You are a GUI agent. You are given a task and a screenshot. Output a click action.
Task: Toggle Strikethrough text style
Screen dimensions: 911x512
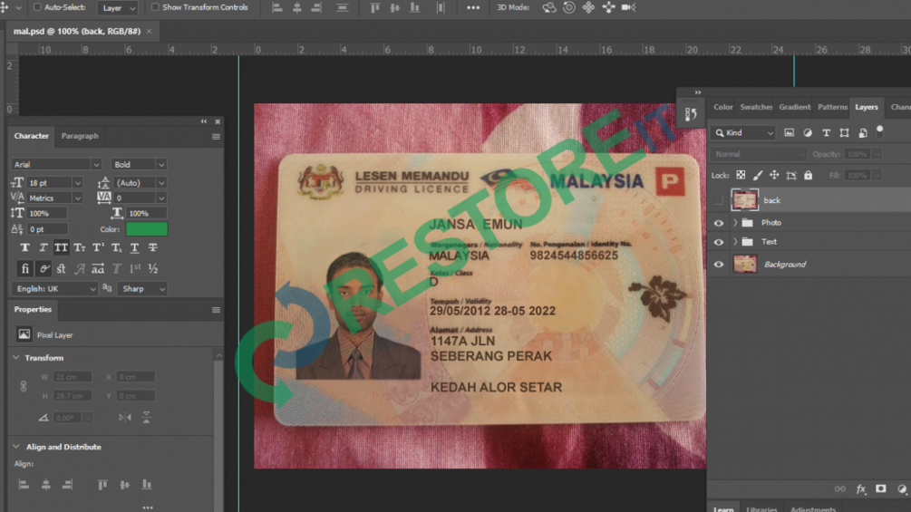point(153,247)
